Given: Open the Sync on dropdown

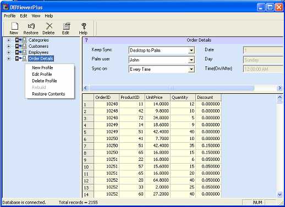Looking at the screenshot, I should (x=191, y=69).
